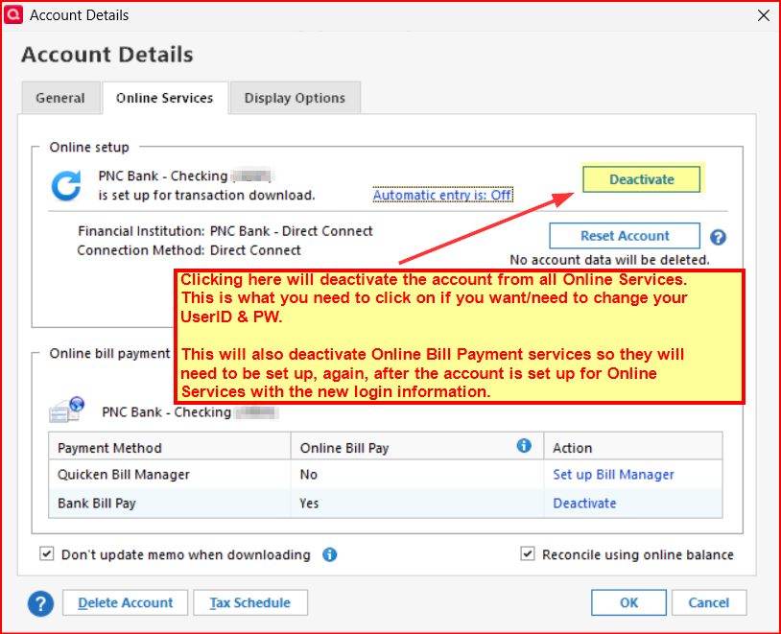This screenshot has height=634, width=781.
Task: Click the Payment Method column header
Action: (x=170, y=446)
